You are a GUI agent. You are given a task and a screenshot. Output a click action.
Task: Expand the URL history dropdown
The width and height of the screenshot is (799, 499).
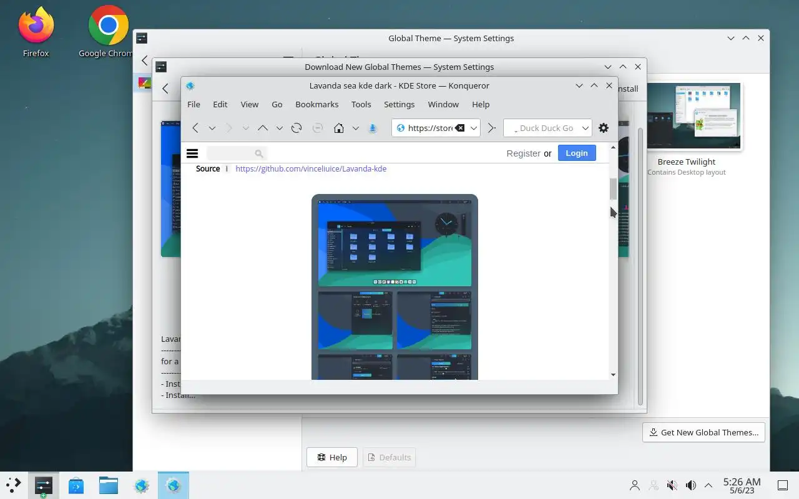tap(474, 128)
